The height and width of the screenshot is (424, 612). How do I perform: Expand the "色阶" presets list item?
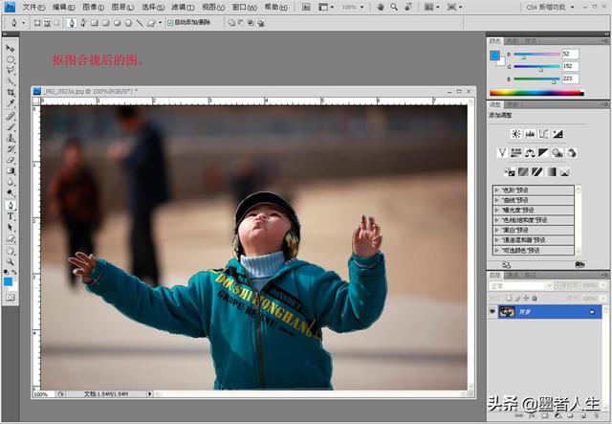[496, 190]
